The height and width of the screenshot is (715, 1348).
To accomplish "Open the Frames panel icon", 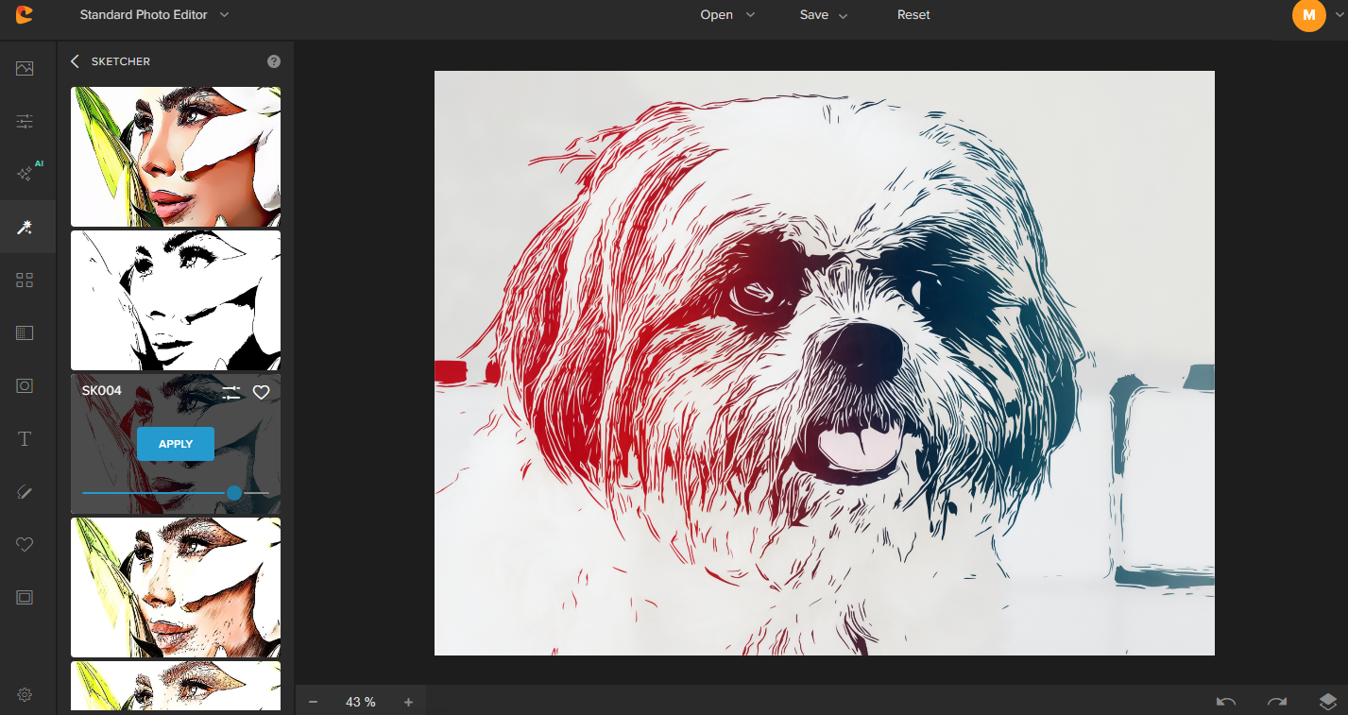I will pyautogui.click(x=26, y=597).
